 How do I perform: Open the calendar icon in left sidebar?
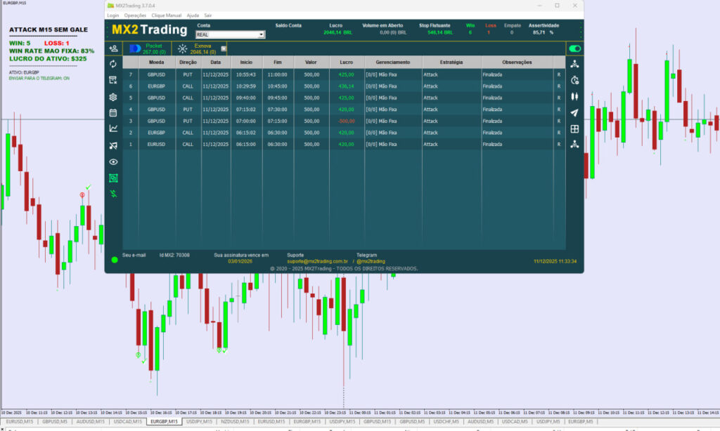113,112
